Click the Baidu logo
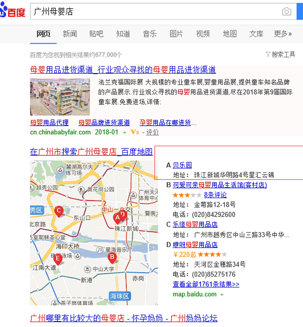 click(x=12, y=11)
